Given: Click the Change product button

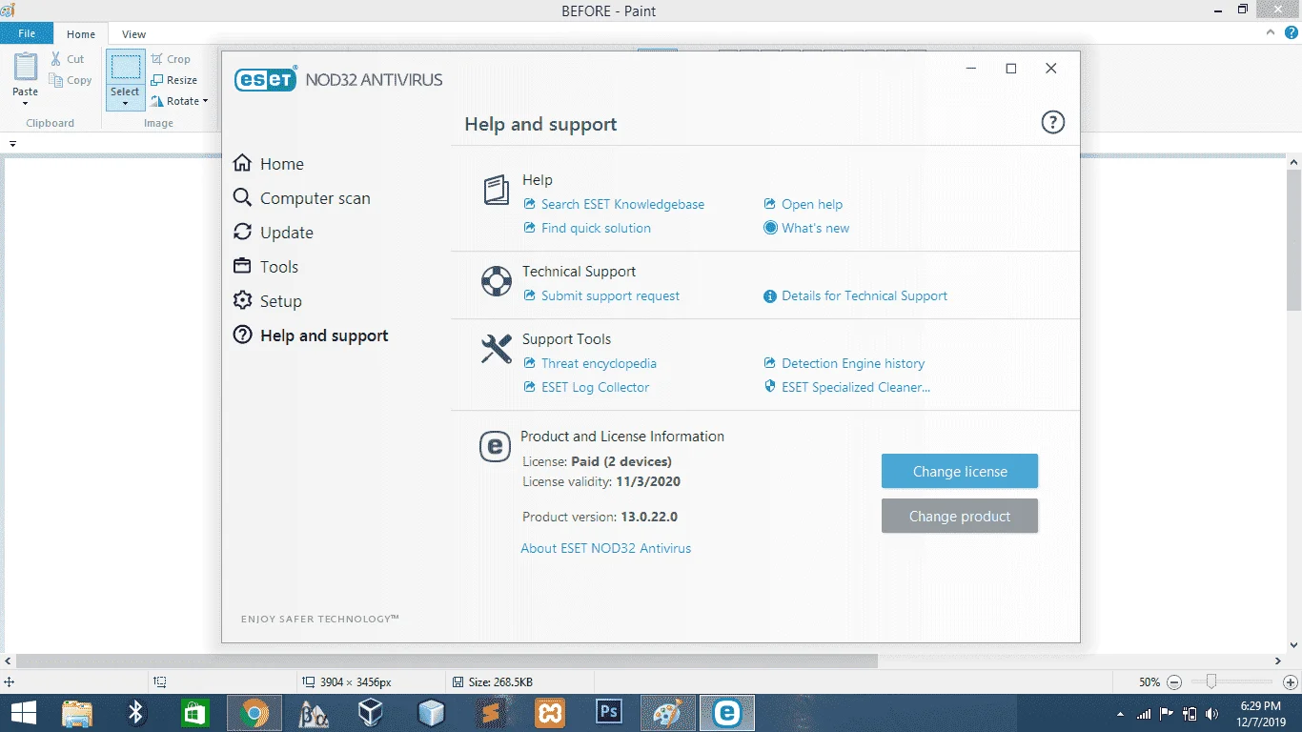Looking at the screenshot, I should click(x=960, y=516).
